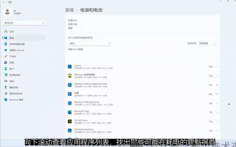Screen dimensions: 236x147
Task: Go back using the arrow in title bar
Action: point(4,2)
